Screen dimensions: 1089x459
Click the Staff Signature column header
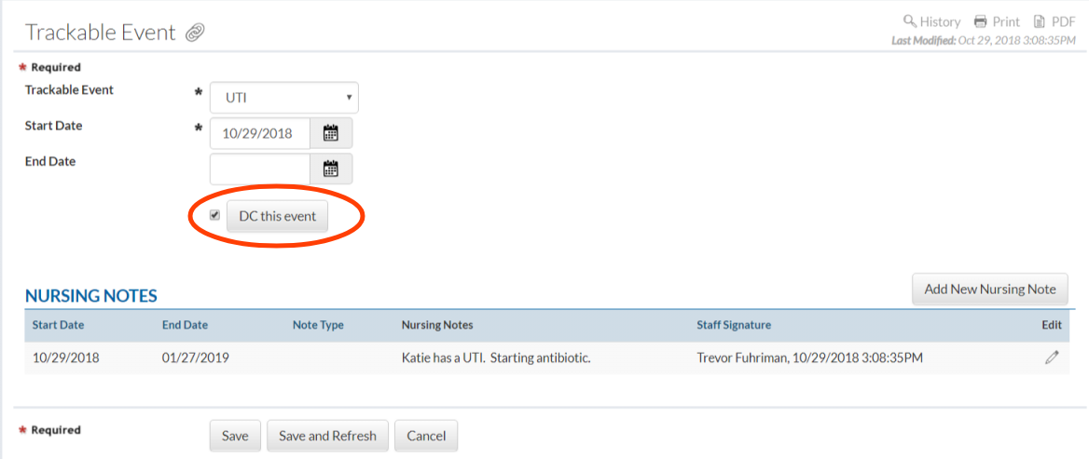[734, 325]
